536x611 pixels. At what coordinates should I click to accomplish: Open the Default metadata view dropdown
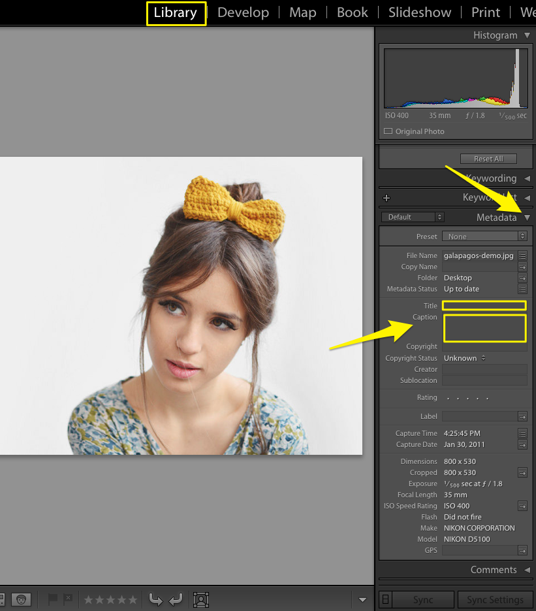(413, 217)
